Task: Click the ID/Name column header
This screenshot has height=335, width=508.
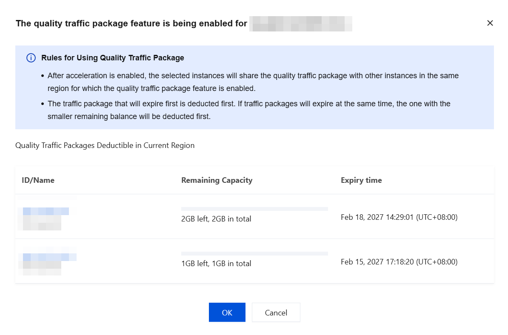Action: pyautogui.click(x=38, y=180)
